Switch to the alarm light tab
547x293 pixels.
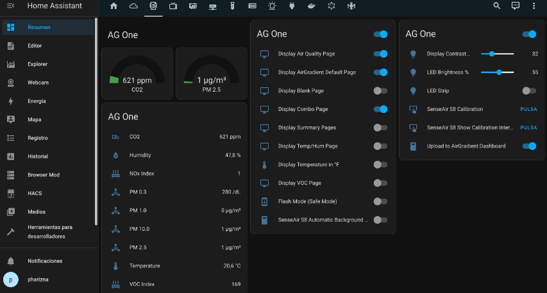coord(272,6)
